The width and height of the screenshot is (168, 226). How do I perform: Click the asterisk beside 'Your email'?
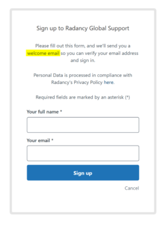coord(53,140)
